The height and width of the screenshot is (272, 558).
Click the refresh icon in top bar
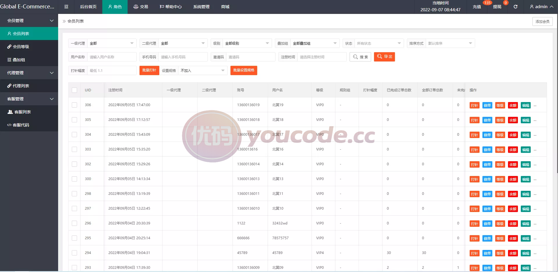[515, 7]
